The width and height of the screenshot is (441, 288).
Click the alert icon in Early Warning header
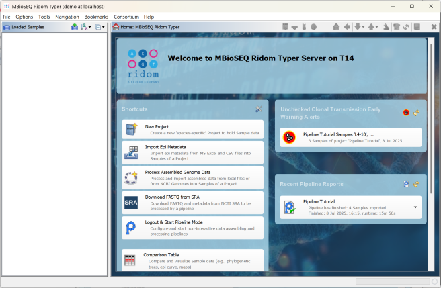[406, 113]
